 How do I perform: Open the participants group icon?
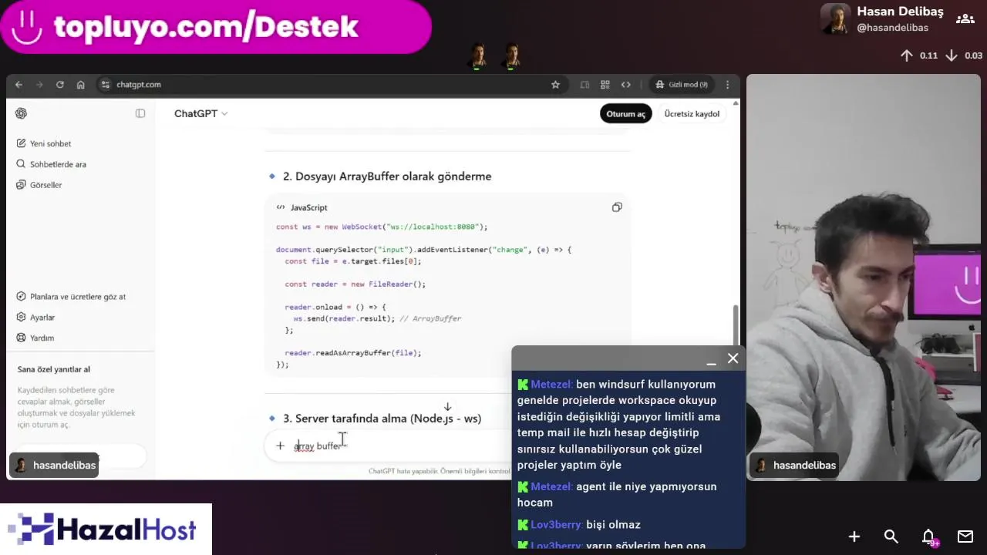coord(965,19)
